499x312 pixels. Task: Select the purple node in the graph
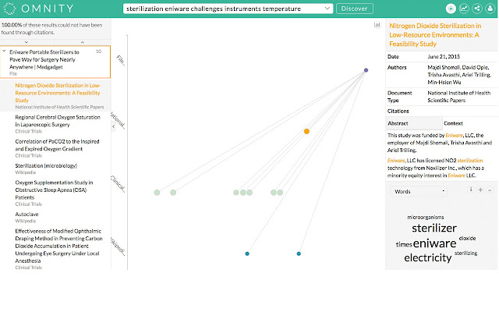coord(366,70)
